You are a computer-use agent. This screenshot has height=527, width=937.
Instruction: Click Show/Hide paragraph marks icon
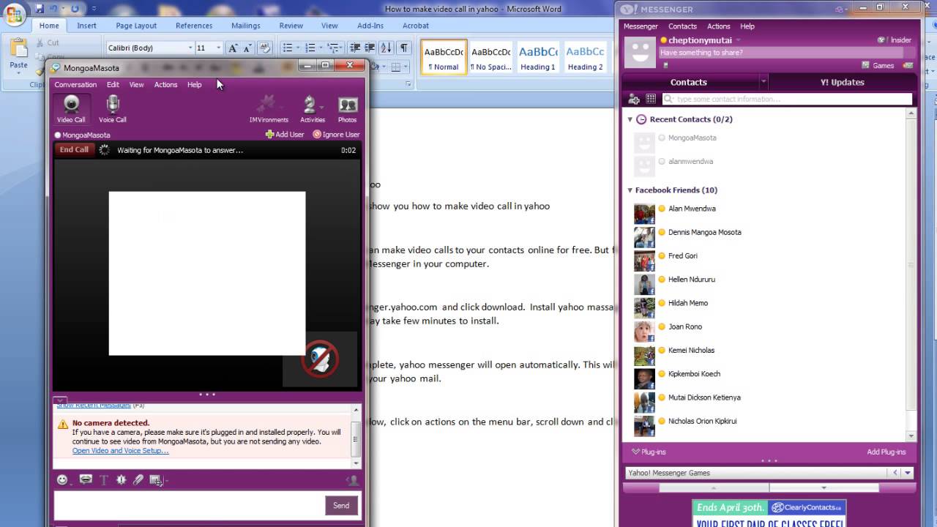404,48
